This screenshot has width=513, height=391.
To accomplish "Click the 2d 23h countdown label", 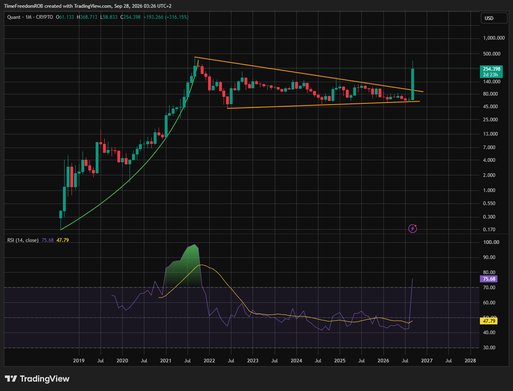I will [x=490, y=75].
